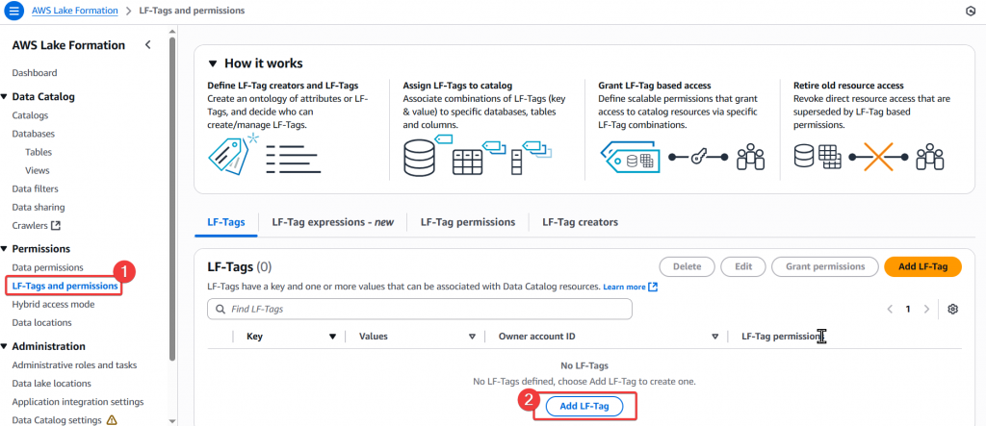Sort by Owner account ID column
Viewport: 986px width, 426px height.
[x=715, y=337]
